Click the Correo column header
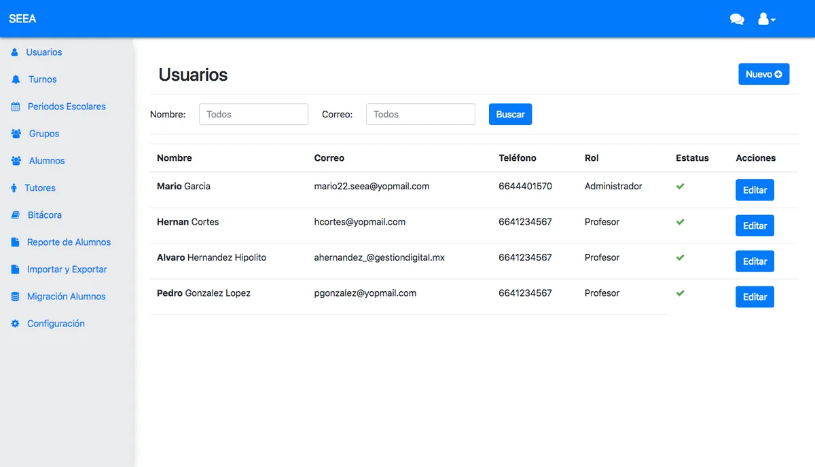Screen dimensions: 815x467 click(329, 158)
